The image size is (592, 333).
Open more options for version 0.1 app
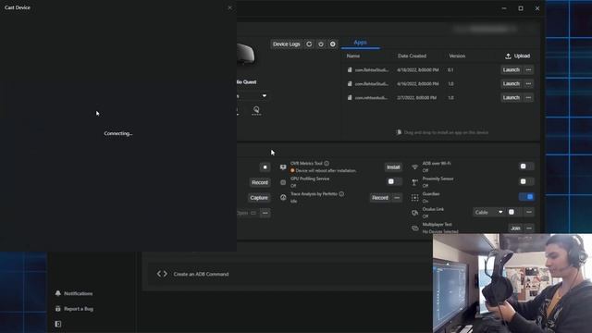(528, 70)
